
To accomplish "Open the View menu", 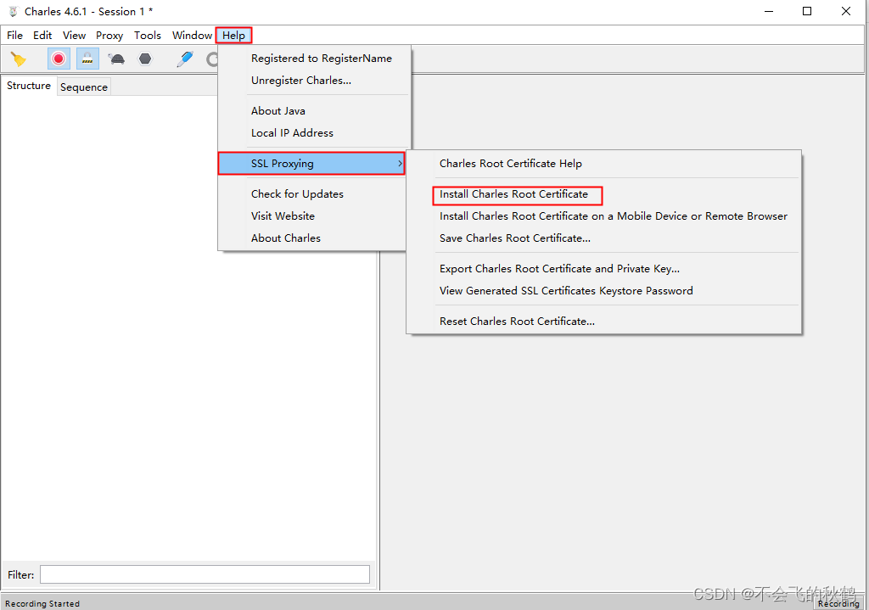I will point(75,36).
